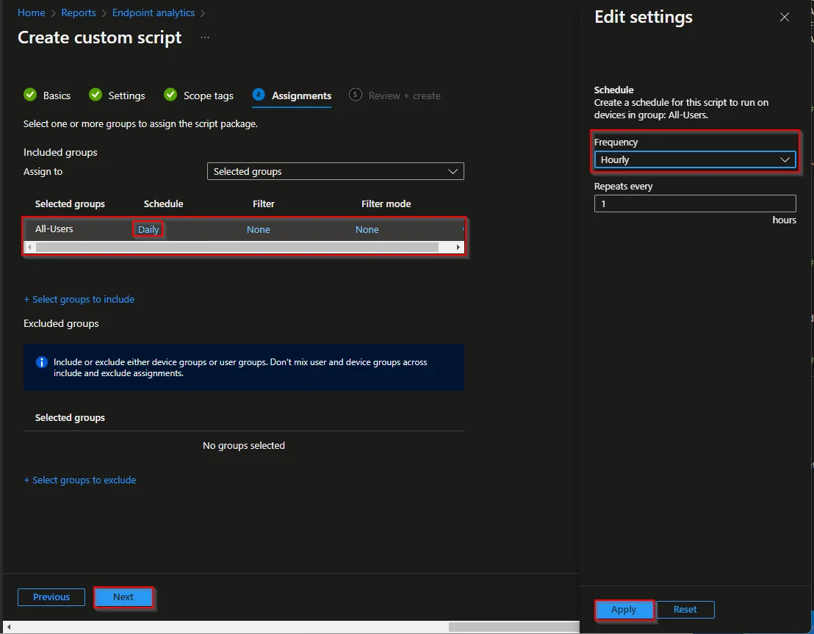Navigate to Home breadcrumb

[31, 12]
